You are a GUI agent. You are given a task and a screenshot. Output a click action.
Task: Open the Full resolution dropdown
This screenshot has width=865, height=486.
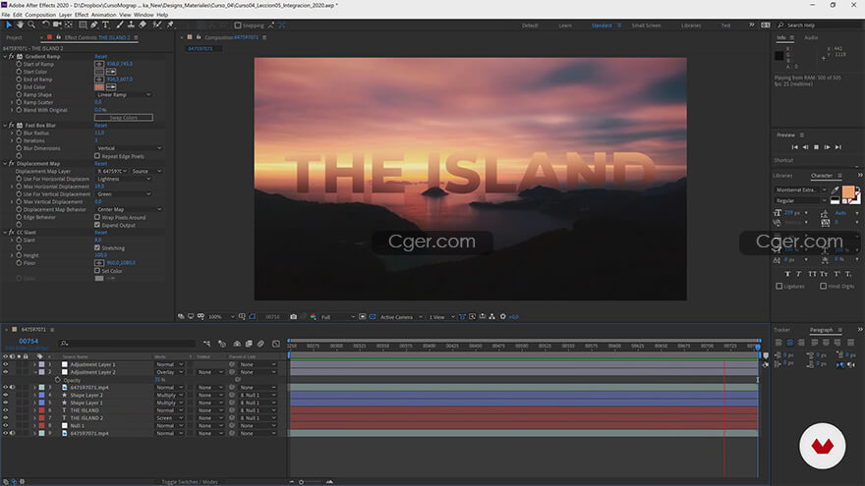pos(337,317)
